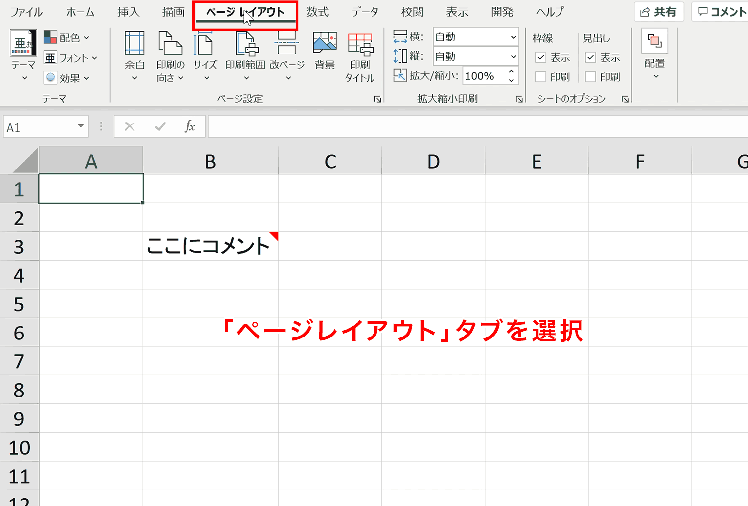Select cell A1
Image resolution: width=748 pixels, height=506 pixels.
tap(91, 188)
